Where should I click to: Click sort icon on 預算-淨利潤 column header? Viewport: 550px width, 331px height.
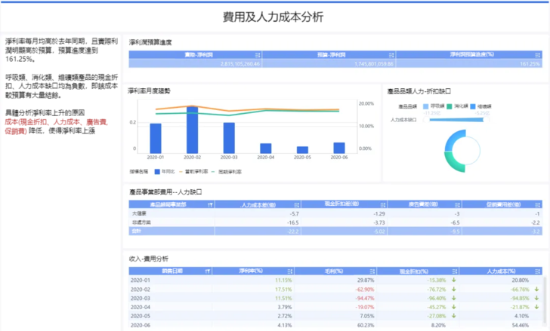pos(391,55)
